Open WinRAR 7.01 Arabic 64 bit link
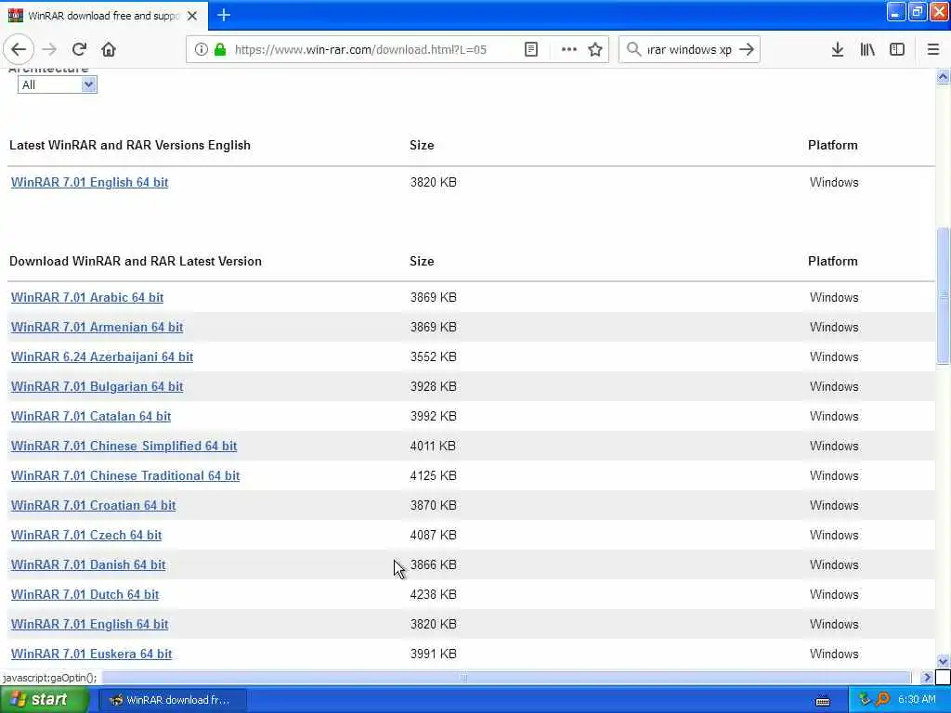 coord(87,298)
